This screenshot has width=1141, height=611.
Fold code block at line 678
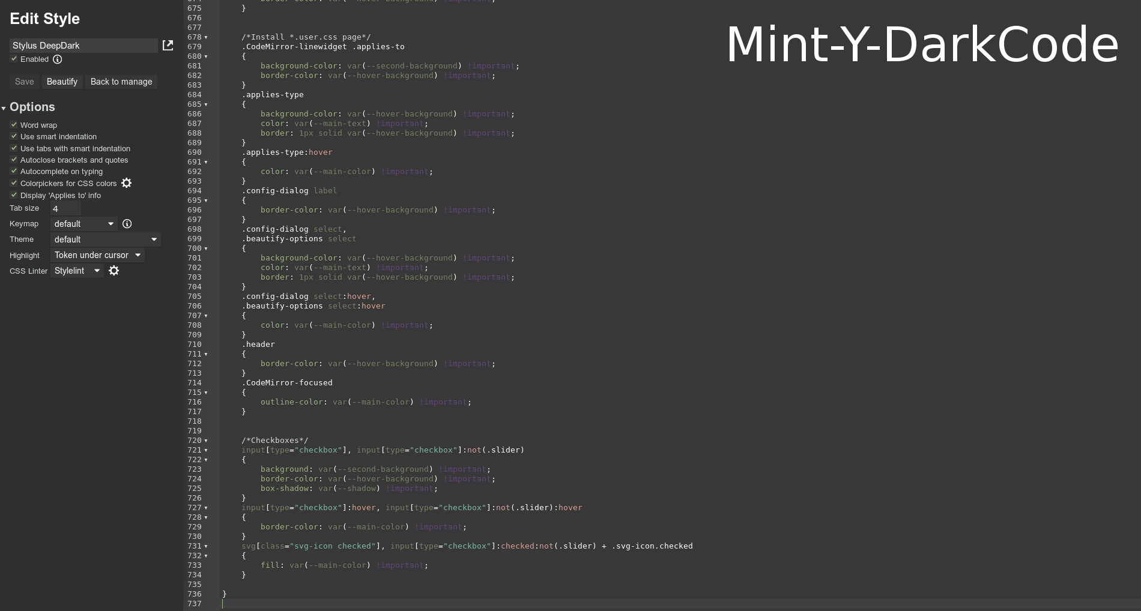(206, 37)
